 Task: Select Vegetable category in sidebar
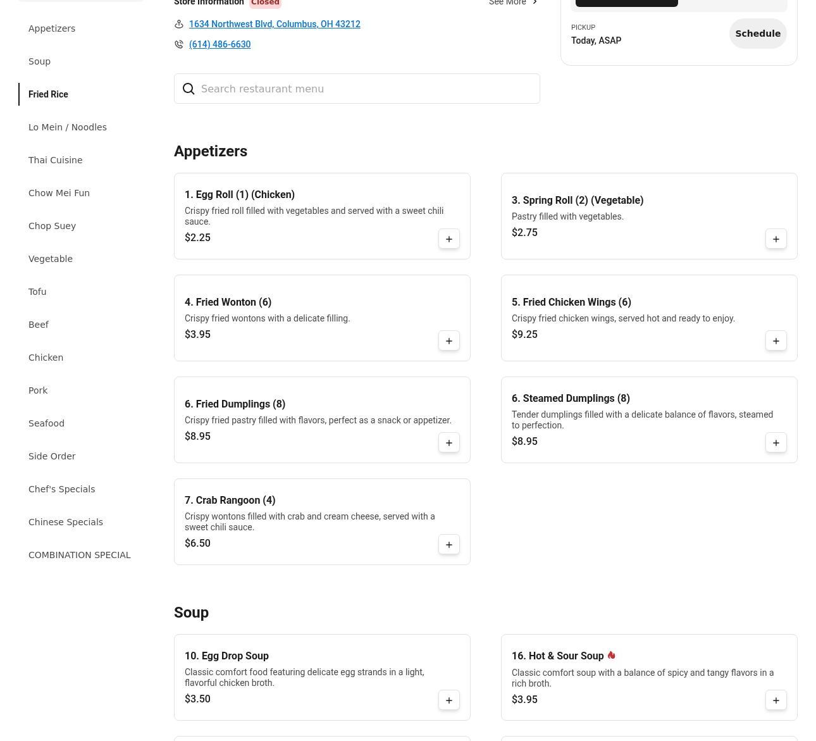51,259
